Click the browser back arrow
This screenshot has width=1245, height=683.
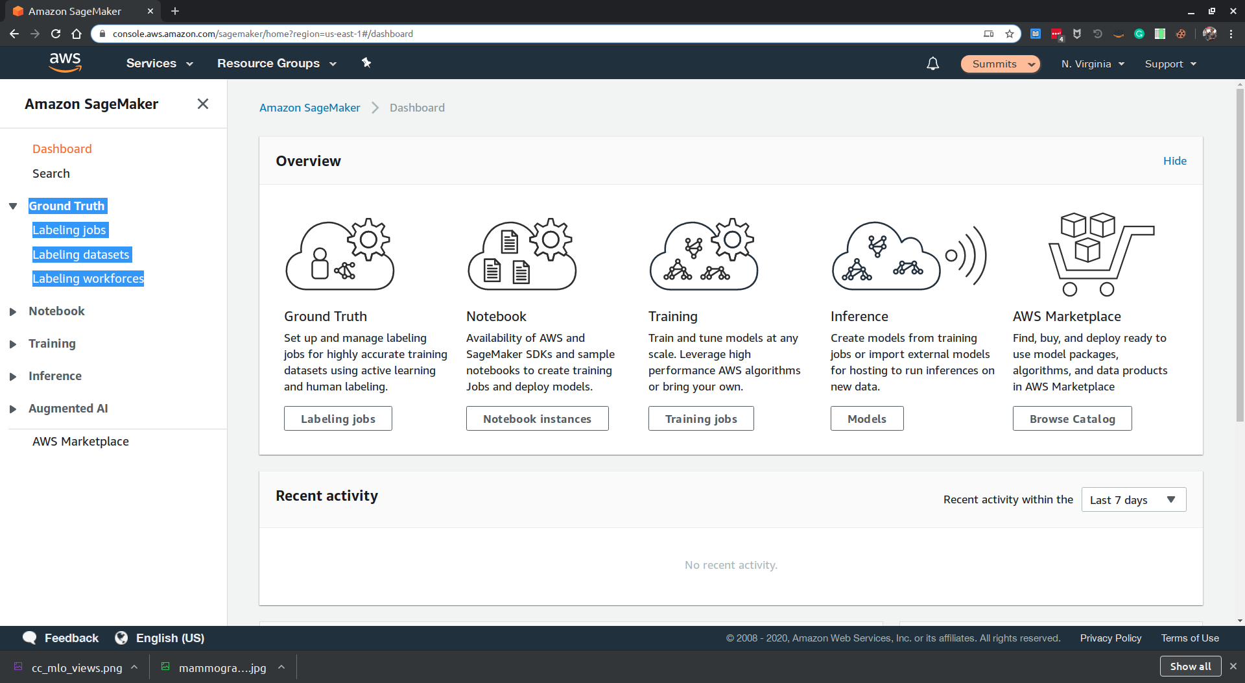(x=14, y=34)
